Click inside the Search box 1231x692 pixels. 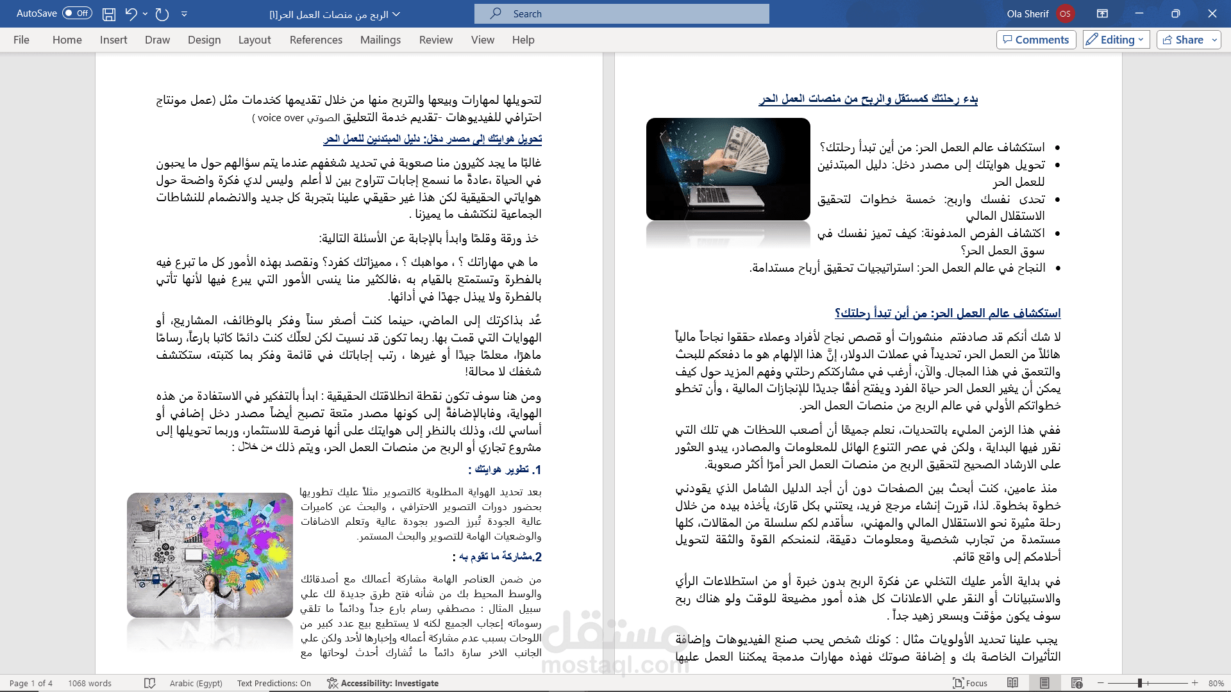coord(622,13)
